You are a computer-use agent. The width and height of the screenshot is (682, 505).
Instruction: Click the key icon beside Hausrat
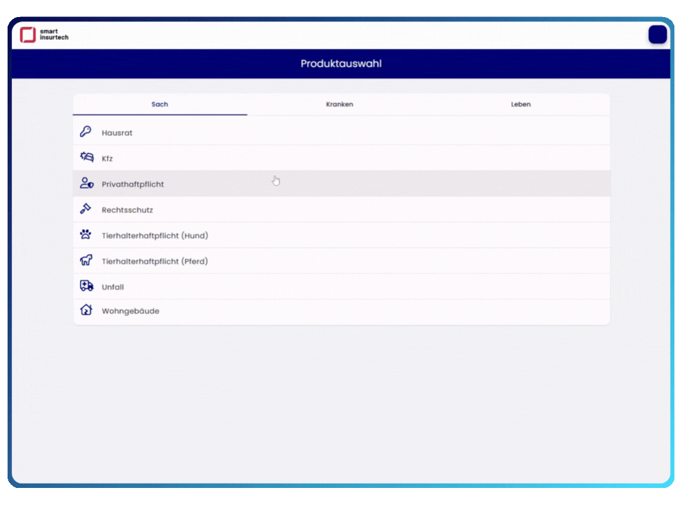[86, 132]
